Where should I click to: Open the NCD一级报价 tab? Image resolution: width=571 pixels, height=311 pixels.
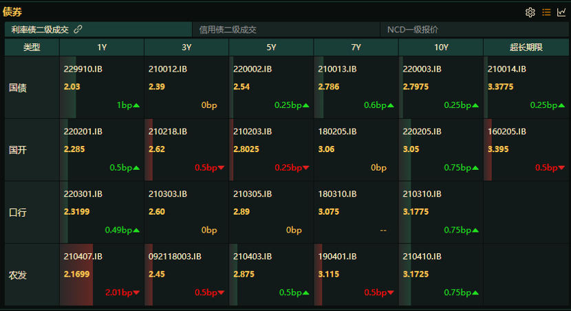(x=475, y=30)
